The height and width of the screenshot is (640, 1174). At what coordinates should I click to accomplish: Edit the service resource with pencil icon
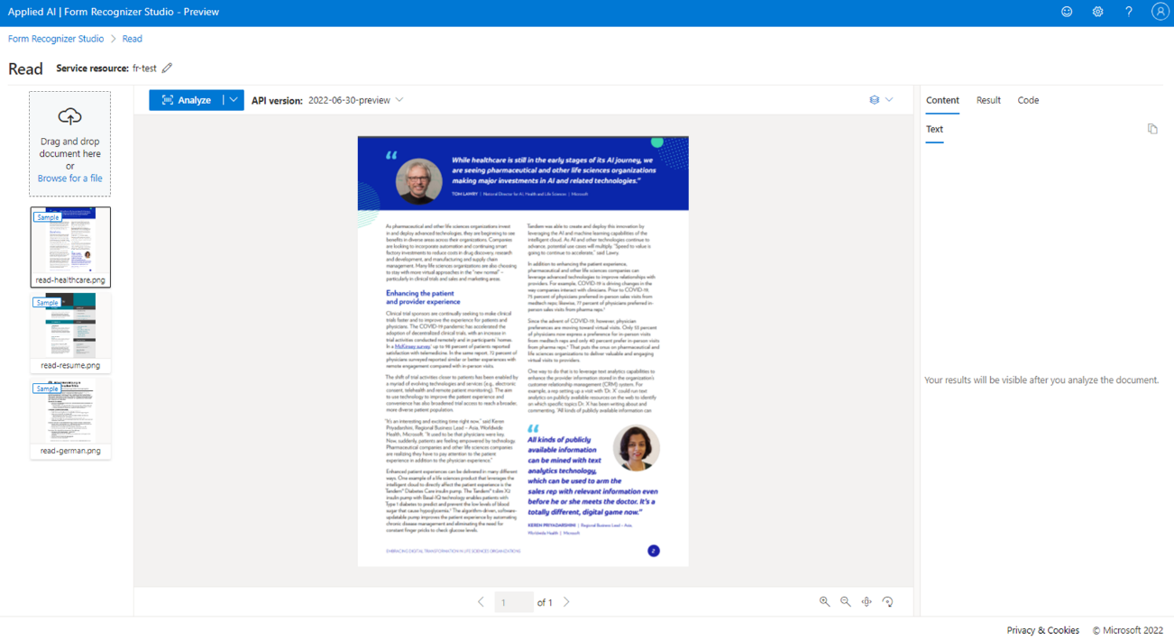(x=167, y=68)
